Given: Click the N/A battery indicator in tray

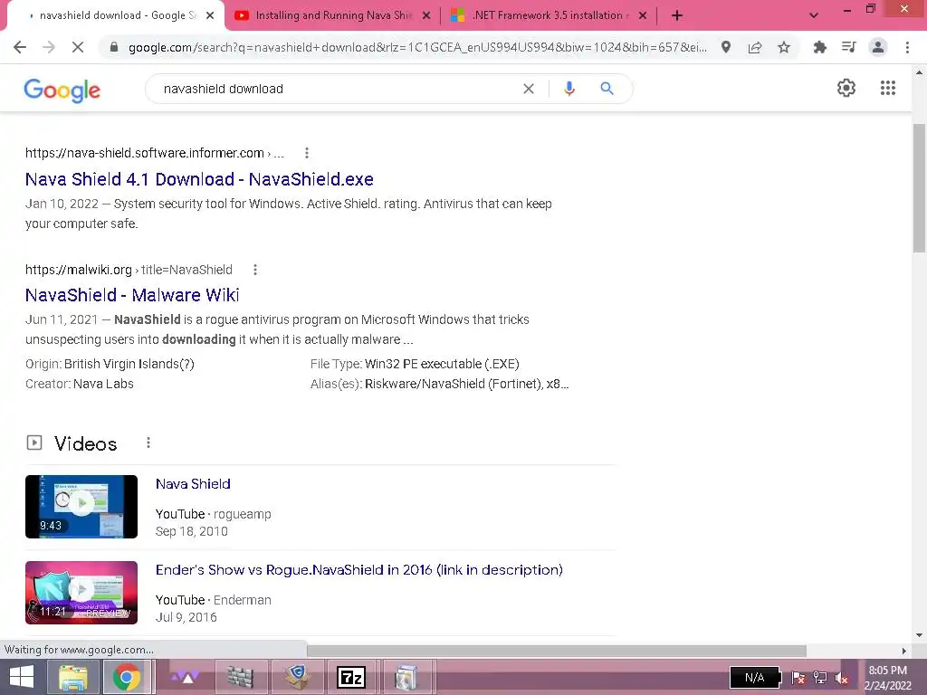Looking at the screenshot, I should [755, 677].
